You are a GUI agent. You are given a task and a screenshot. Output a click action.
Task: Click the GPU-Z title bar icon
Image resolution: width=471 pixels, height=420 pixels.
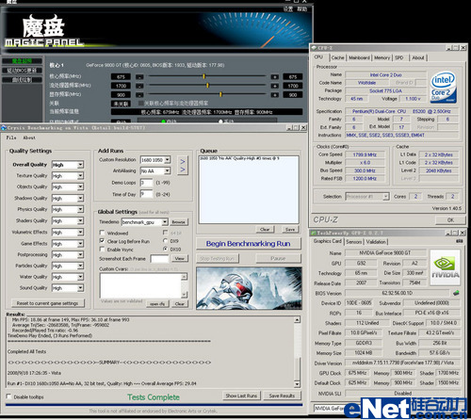(314, 233)
